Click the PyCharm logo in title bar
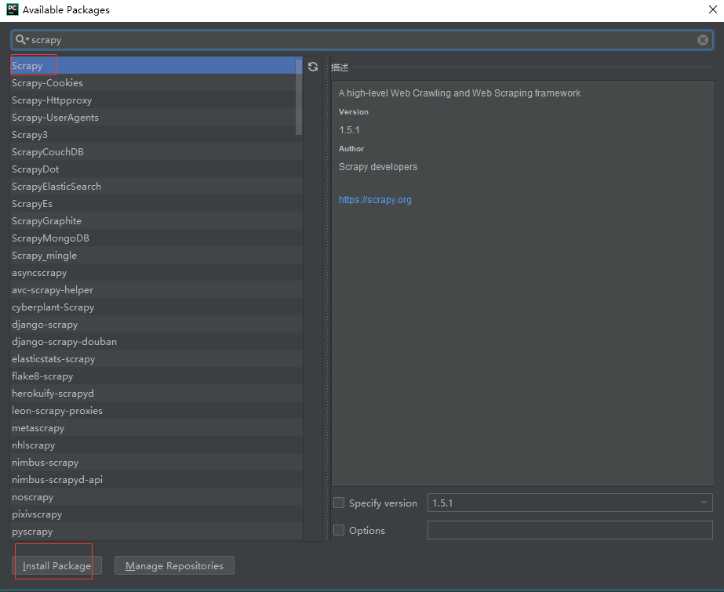724x592 pixels. tap(13, 9)
